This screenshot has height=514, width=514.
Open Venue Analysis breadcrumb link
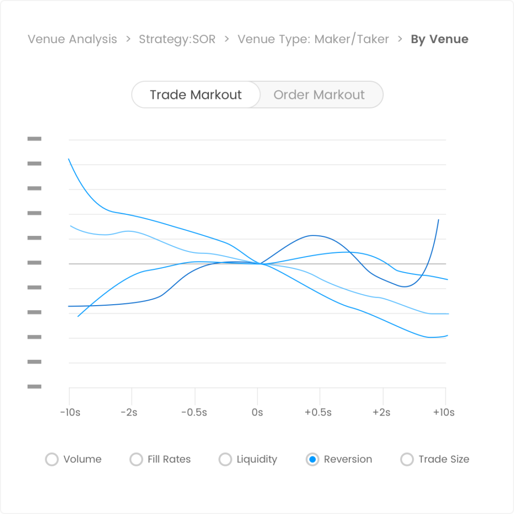click(72, 39)
